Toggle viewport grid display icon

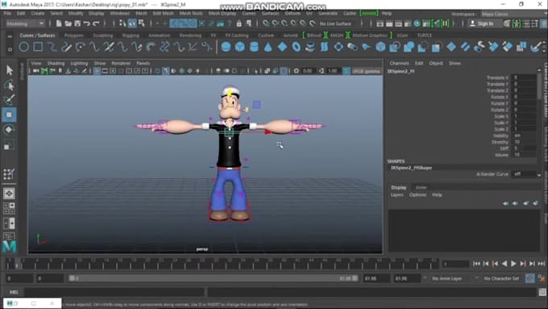[x=97, y=71]
